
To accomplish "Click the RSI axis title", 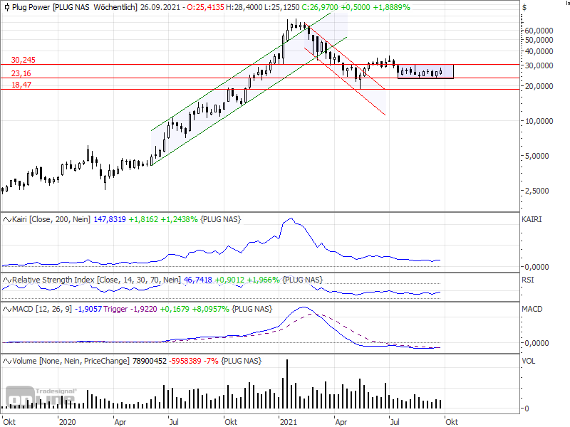I will (528, 280).
